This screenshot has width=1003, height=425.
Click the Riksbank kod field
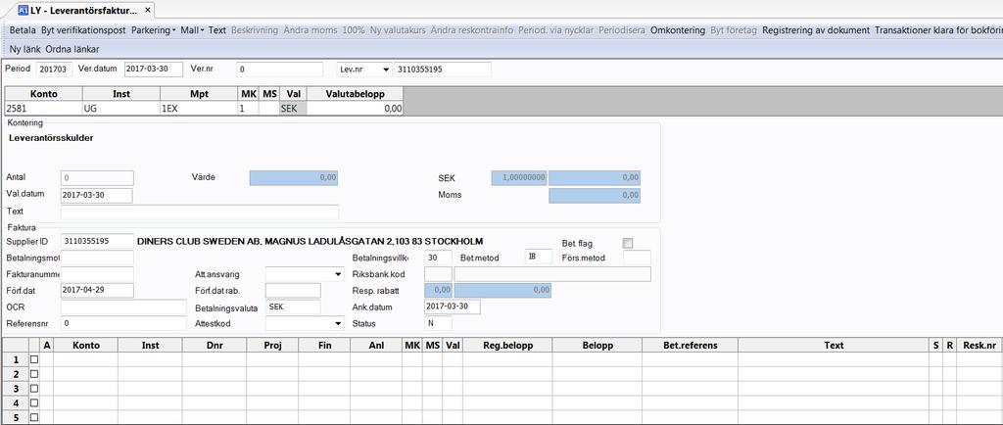coord(438,274)
